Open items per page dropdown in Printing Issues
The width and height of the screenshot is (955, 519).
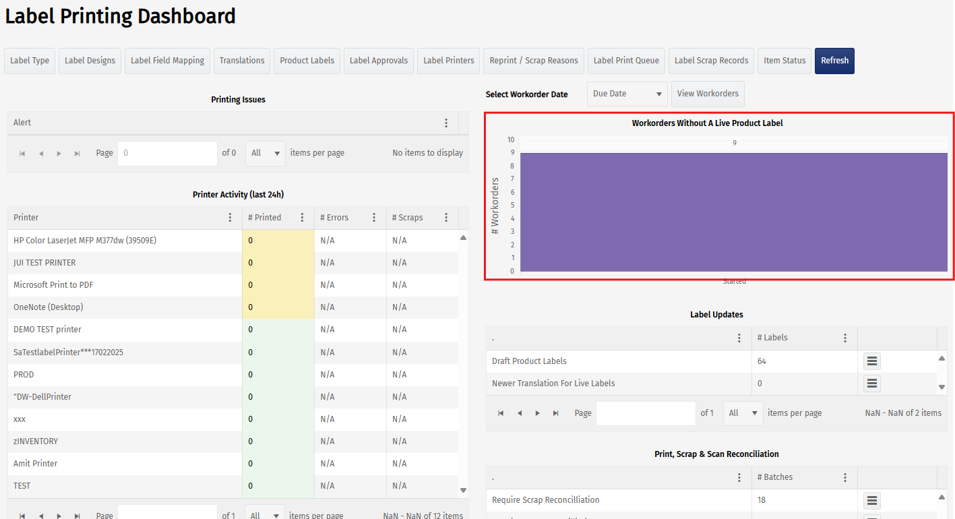pyautogui.click(x=266, y=153)
